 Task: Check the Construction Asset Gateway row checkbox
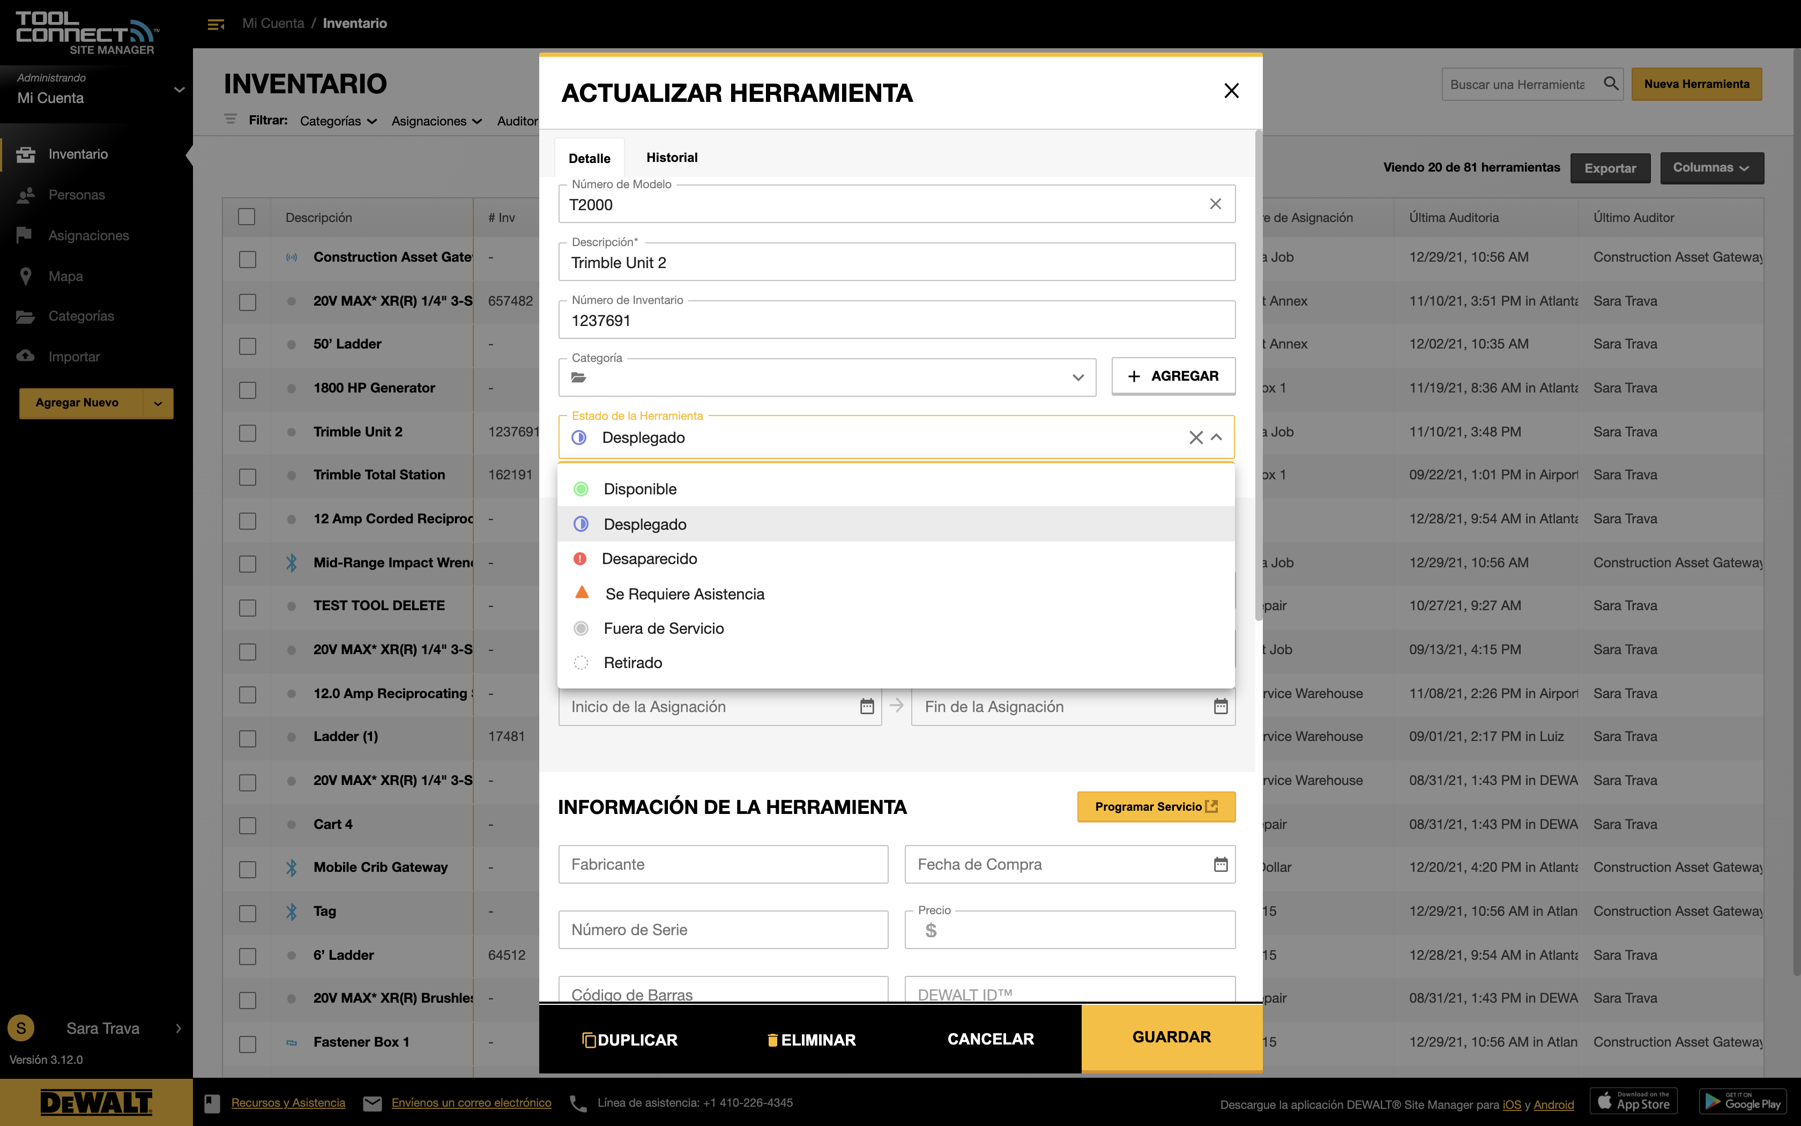(247, 258)
